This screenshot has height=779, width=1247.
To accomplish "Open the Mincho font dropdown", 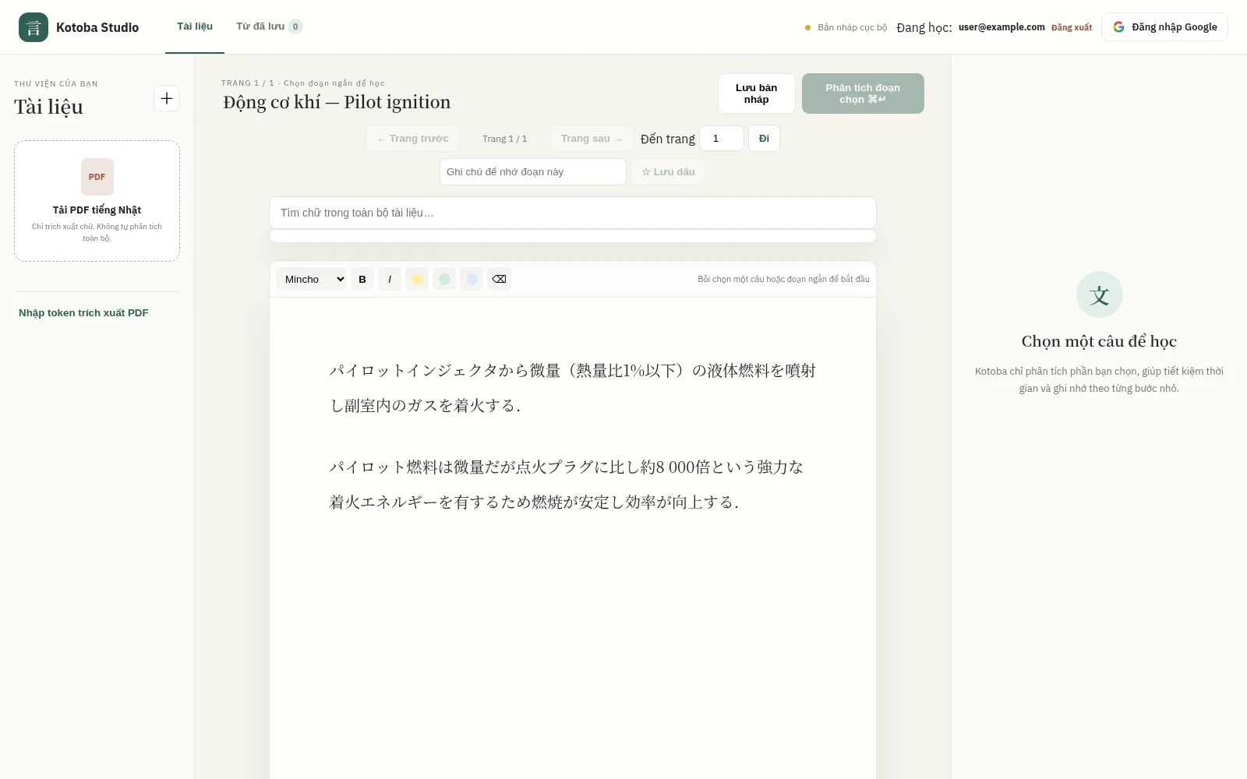I will (311, 279).
